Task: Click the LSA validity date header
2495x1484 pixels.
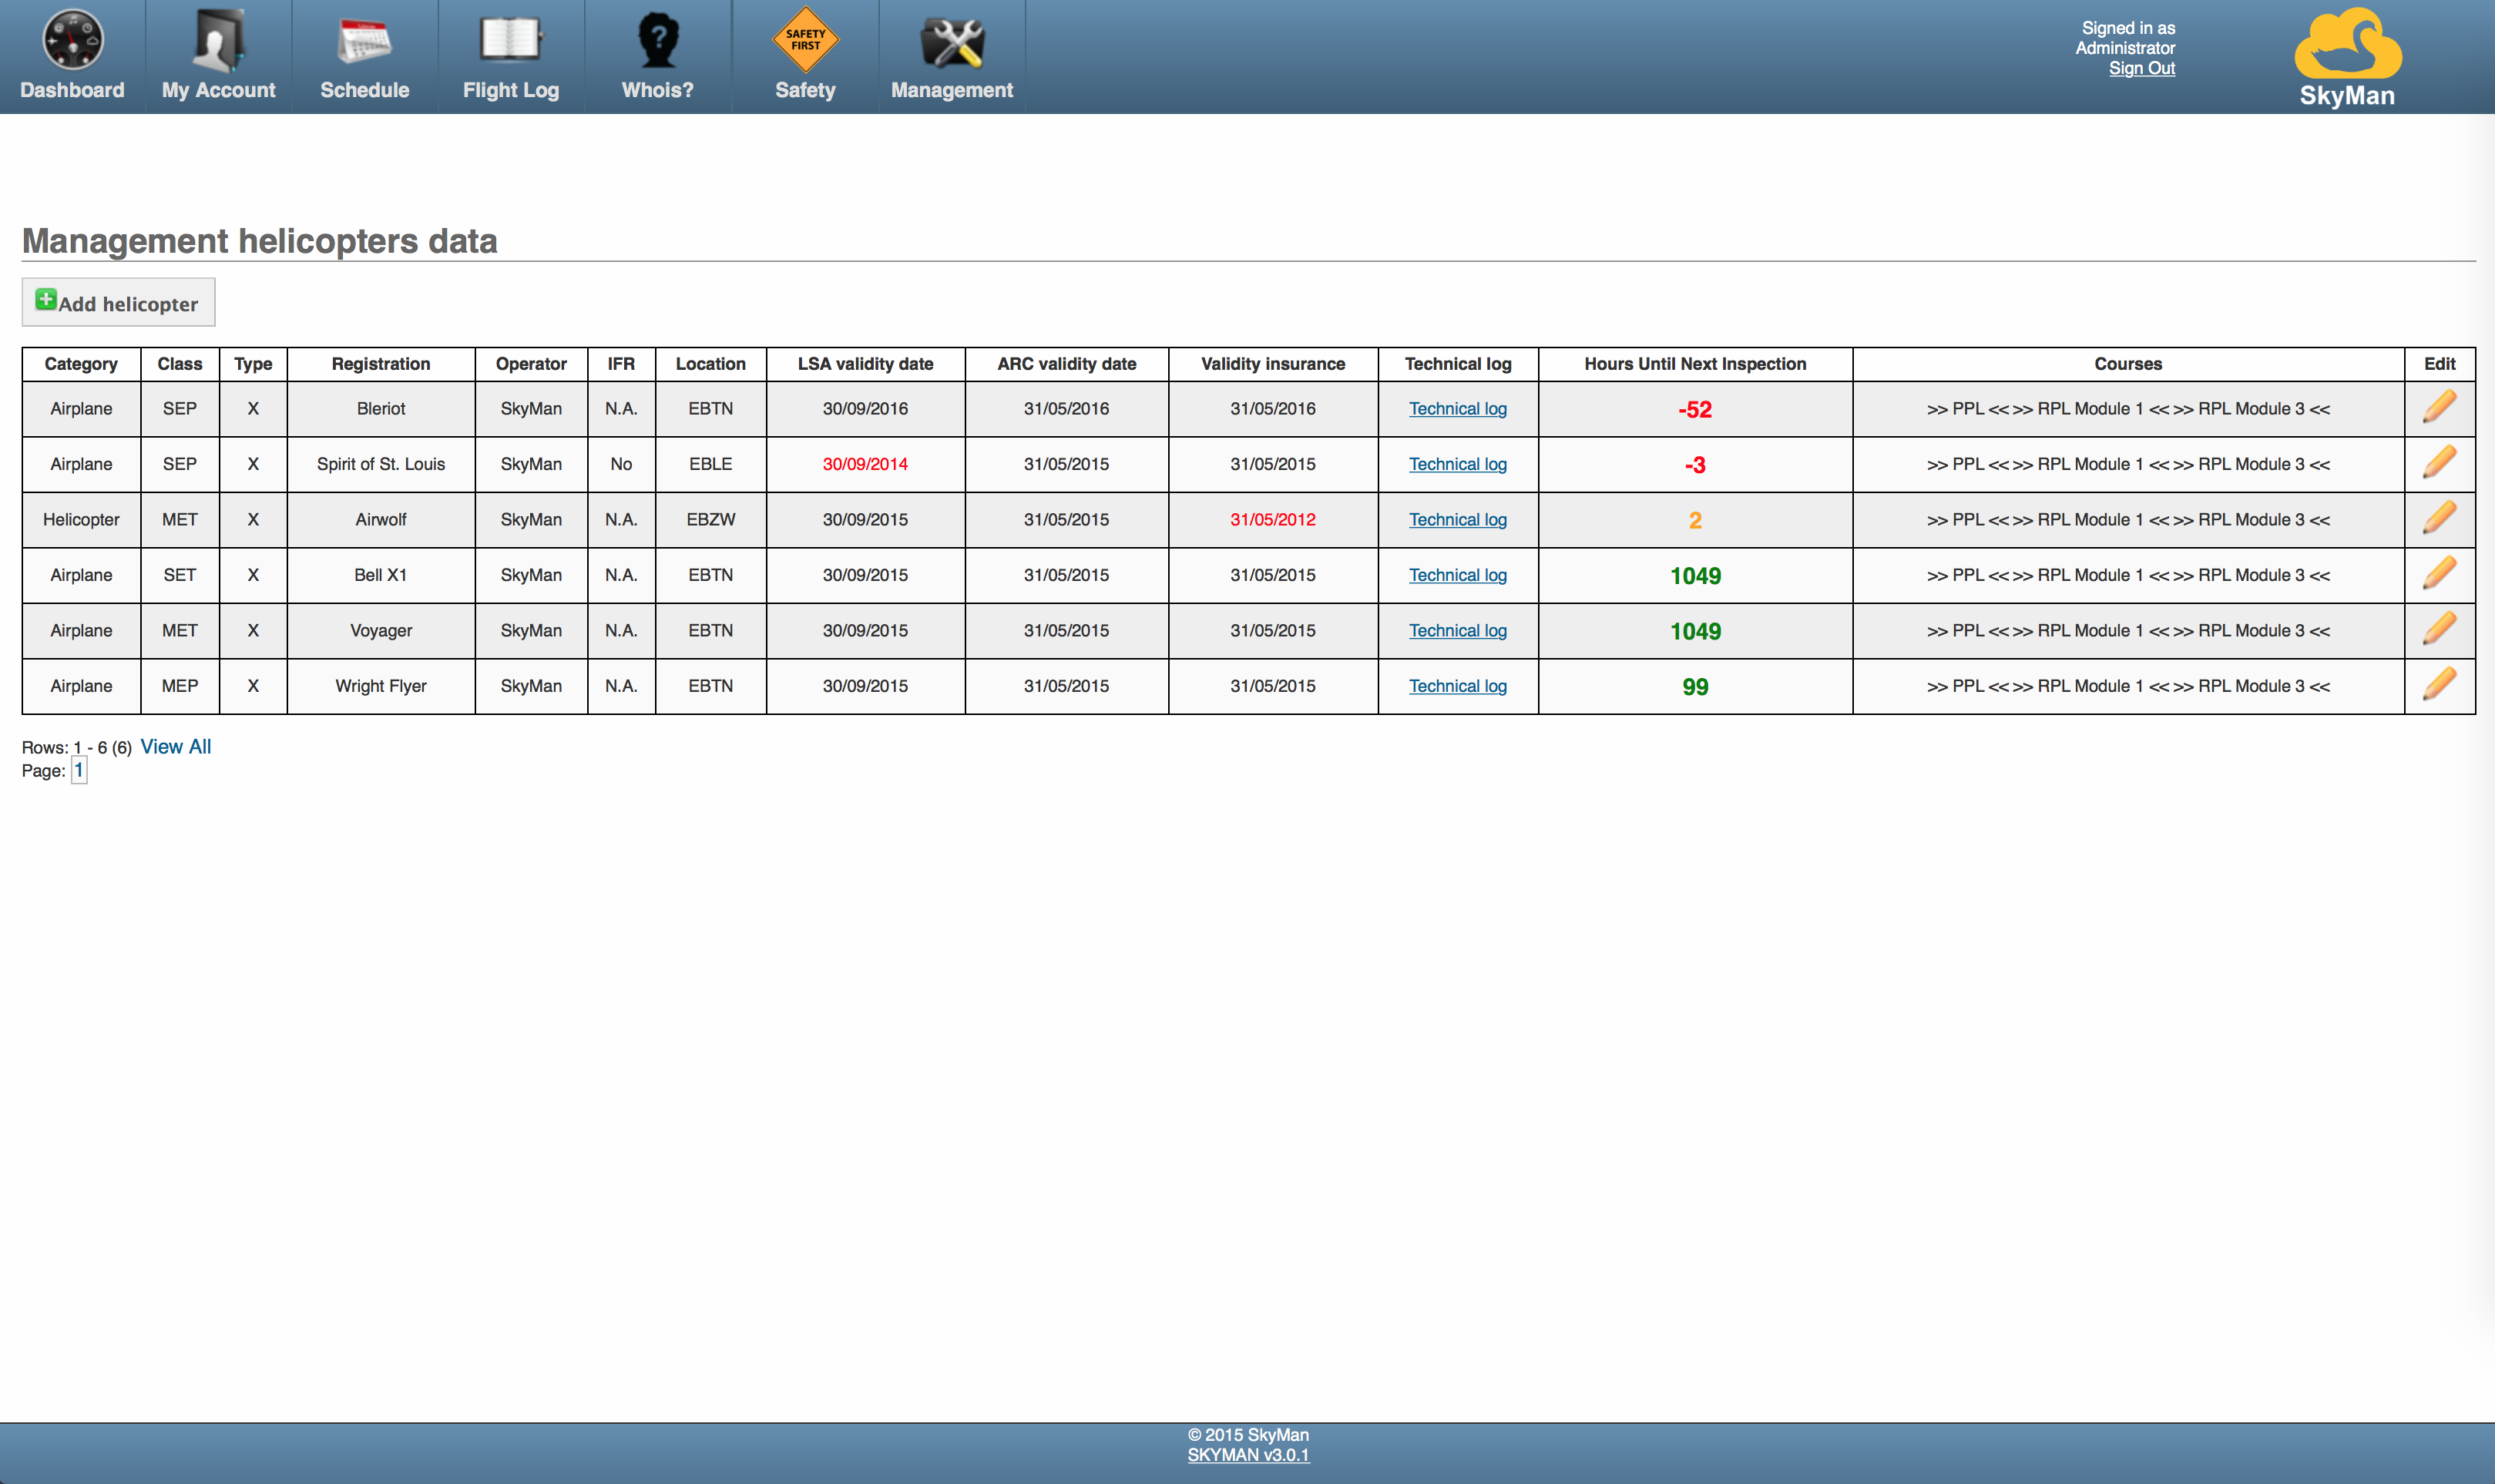Action: coord(865,364)
